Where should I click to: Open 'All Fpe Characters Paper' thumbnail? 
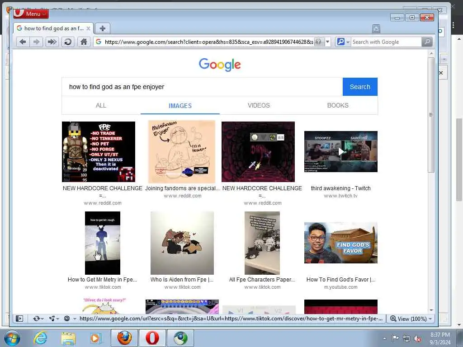click(262, 243)
